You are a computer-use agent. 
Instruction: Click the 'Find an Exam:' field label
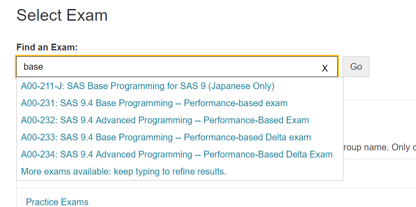click(47, 47)
